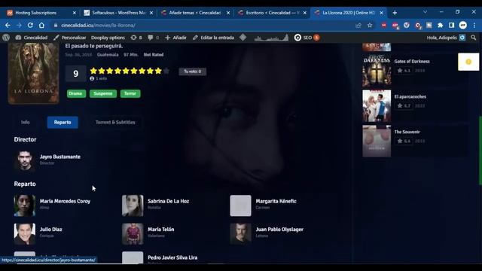This screenshot has width=482, height=271.
Task: Open the Chrome profile avatar
Action: pyautogui.click(x=463, y=25)
